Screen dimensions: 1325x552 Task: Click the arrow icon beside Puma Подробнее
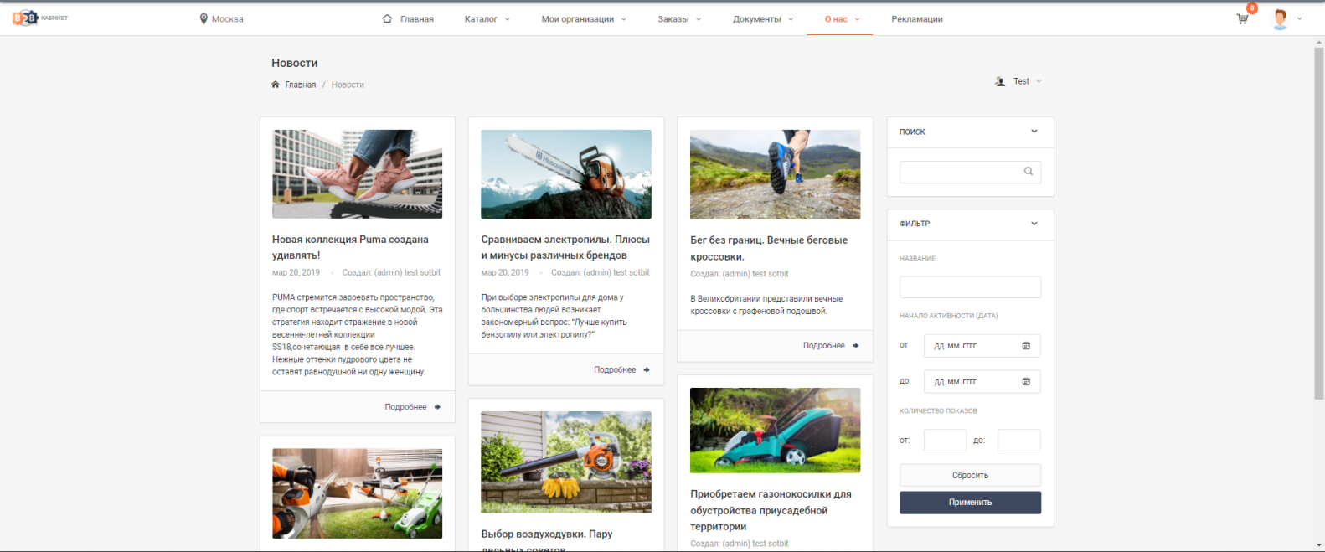click(437, 407)
